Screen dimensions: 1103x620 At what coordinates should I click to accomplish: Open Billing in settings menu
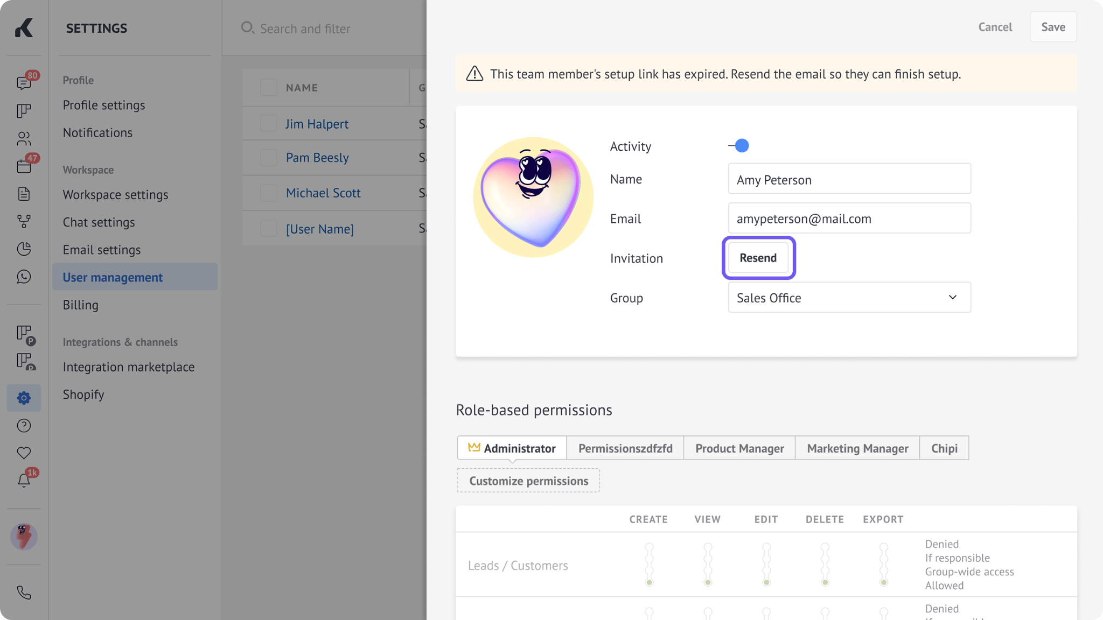(x=81, y=305)
